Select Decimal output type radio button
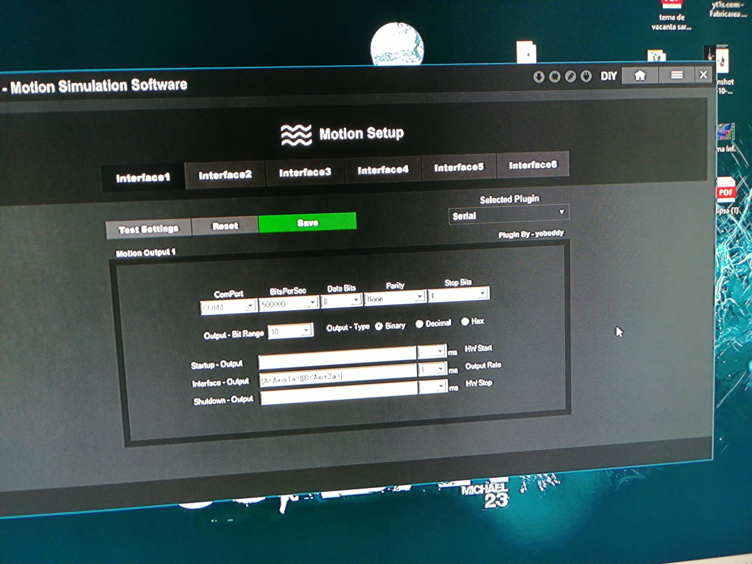Screen dimensions: 752x564 click(x=419, y=324)
